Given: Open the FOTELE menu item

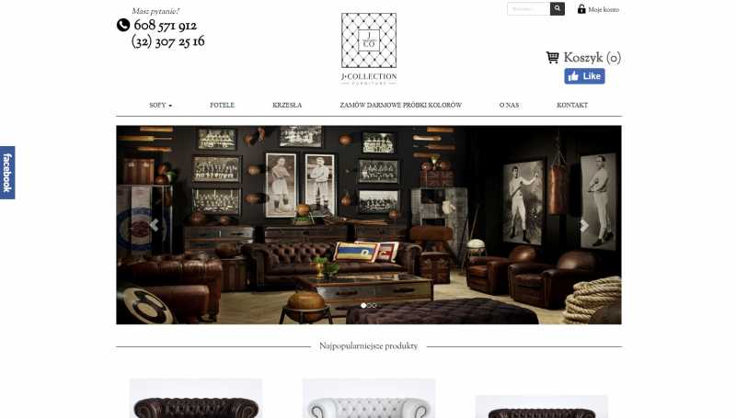Looking at the screenshot, I should 222,105.
